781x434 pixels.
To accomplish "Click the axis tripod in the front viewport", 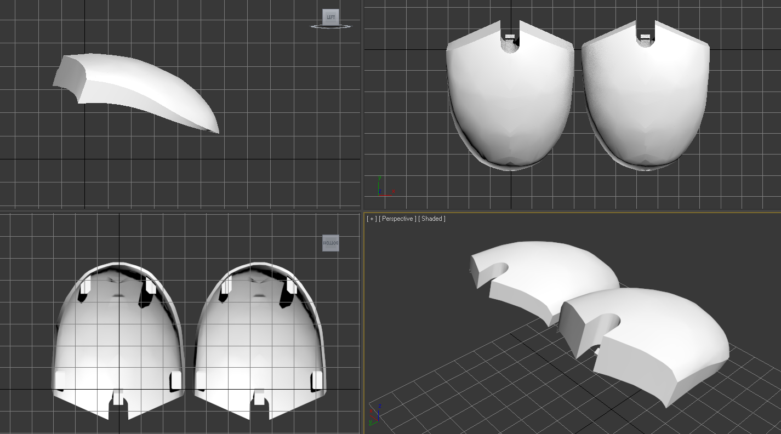I will pyautogui.click(x=385, y=186).
